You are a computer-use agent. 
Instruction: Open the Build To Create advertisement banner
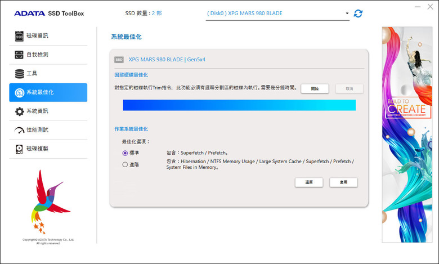[x=407, y=135]
